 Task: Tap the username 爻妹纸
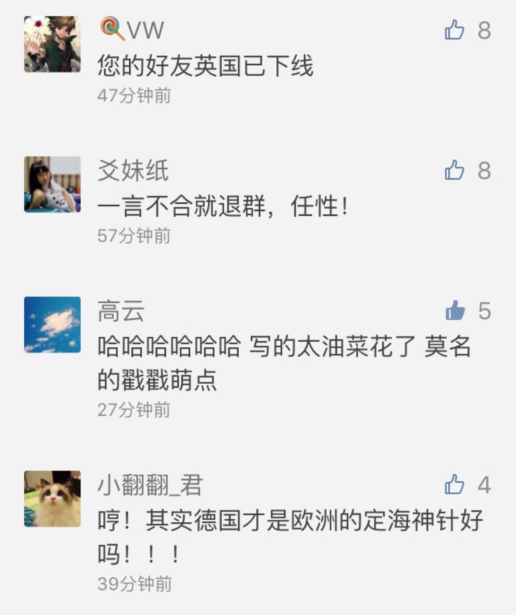click(133, 170)
